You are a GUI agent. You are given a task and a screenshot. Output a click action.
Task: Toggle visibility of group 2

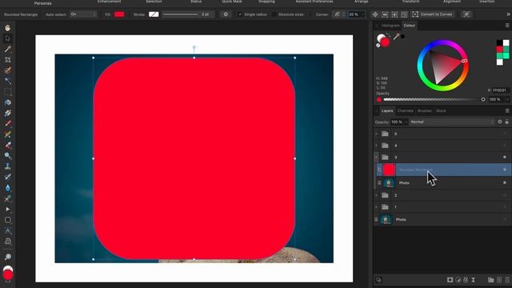[505, 195]
